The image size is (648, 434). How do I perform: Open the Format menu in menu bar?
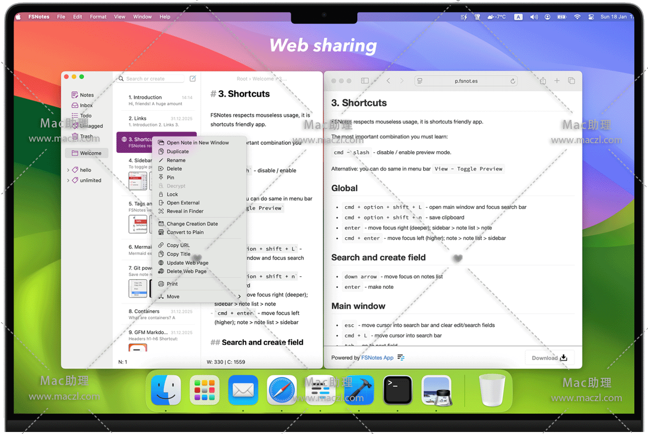[x=98, y=17]
